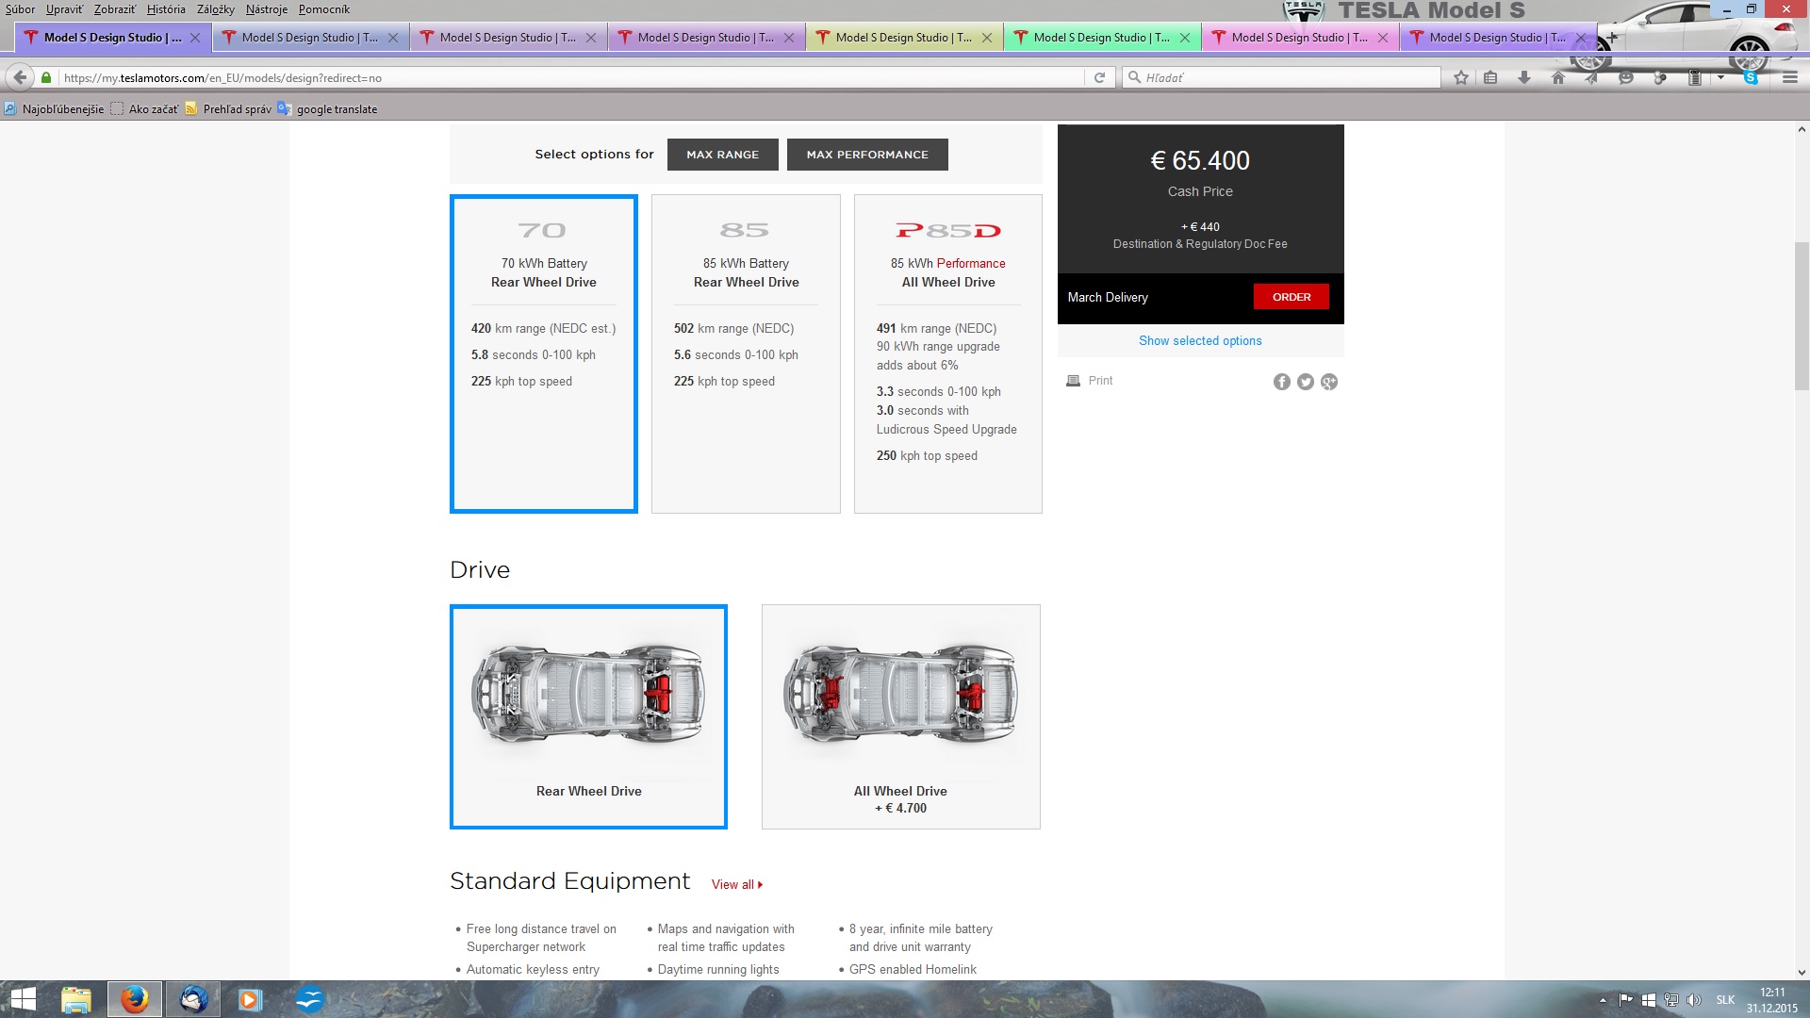Open the white bird app in taskbar
Image resolution: width=1810 pixels, height=1018 pixels.
click(x=309, y=999)
